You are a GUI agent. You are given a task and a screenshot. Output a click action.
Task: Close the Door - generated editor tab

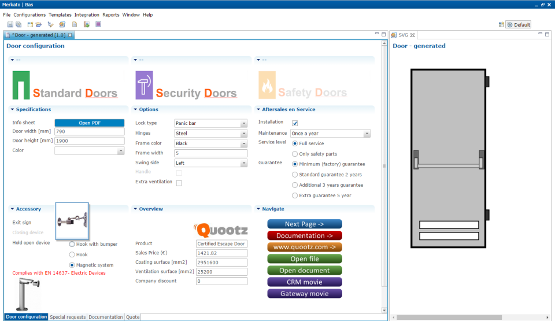pyautogui.click(x=70, y=35)
